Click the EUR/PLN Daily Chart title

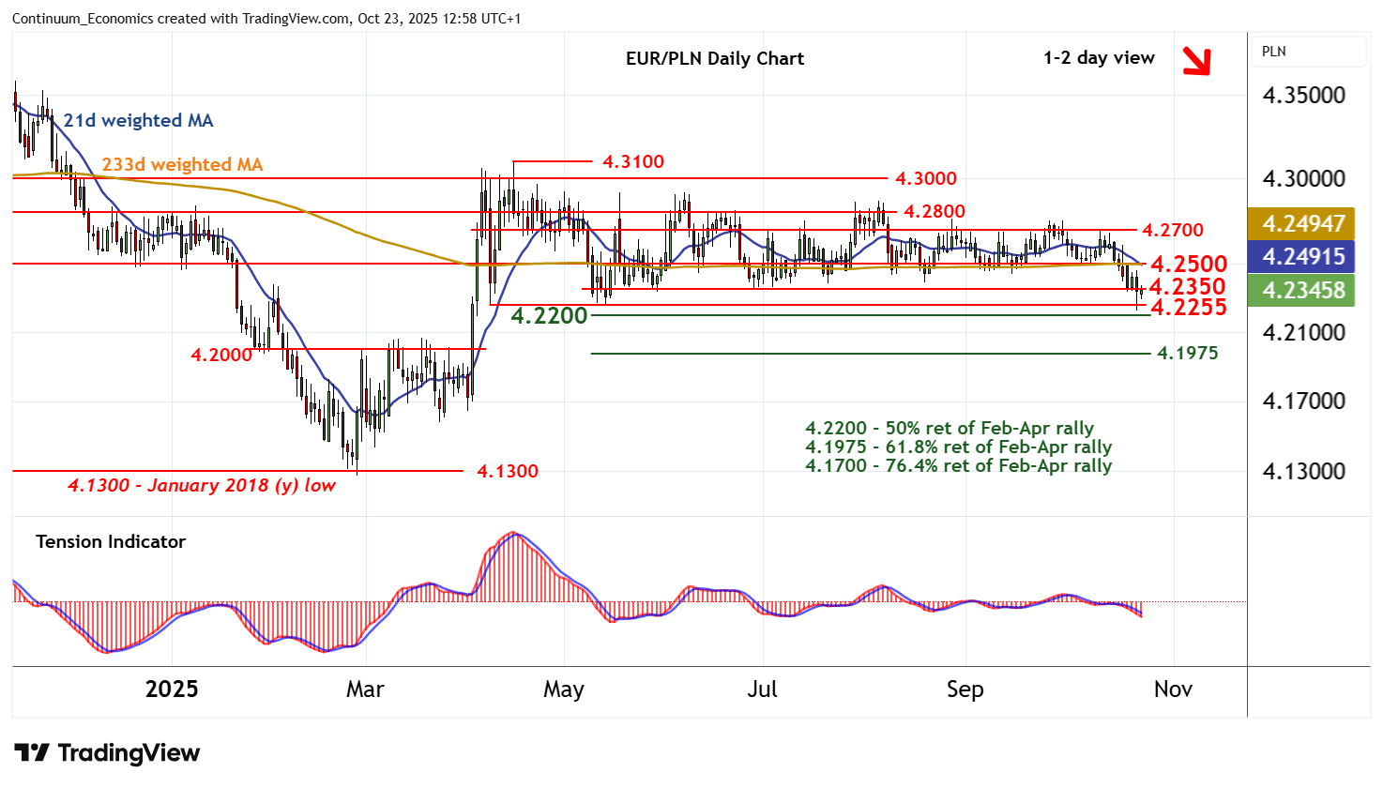pyautogui.click(x=714, y=58)
